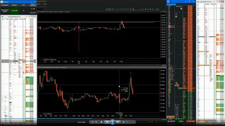Select the crosshair cursor tool in toolbar
The image size is (225, 126).
(115, 9)
